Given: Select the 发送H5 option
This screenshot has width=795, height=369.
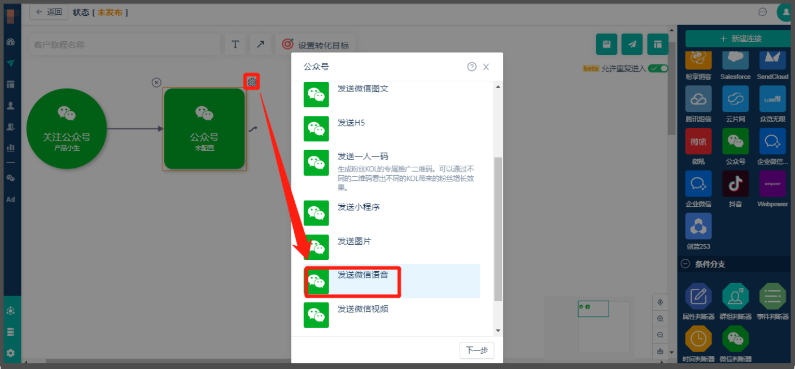Looking at the screenshot, I should (392, 128).
